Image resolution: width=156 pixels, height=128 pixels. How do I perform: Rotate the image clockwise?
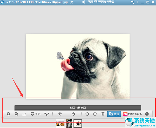point(95,114)
